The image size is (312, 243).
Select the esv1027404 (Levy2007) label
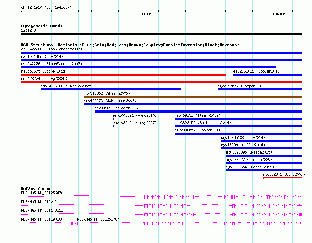135,123
